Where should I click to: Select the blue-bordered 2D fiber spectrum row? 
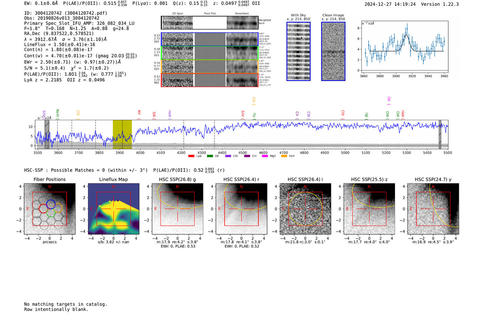[x=210, y=39]
